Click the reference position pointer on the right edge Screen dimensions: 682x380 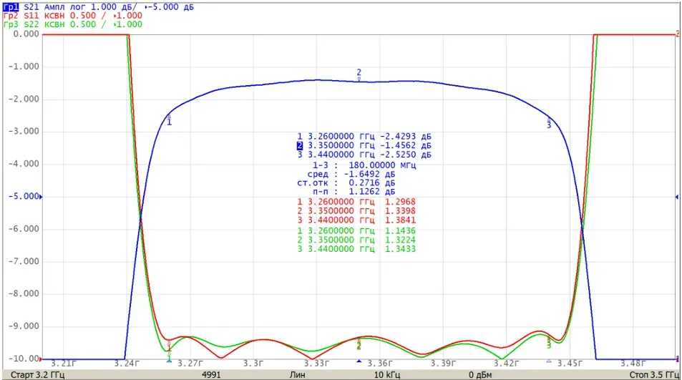coord(677,197)
